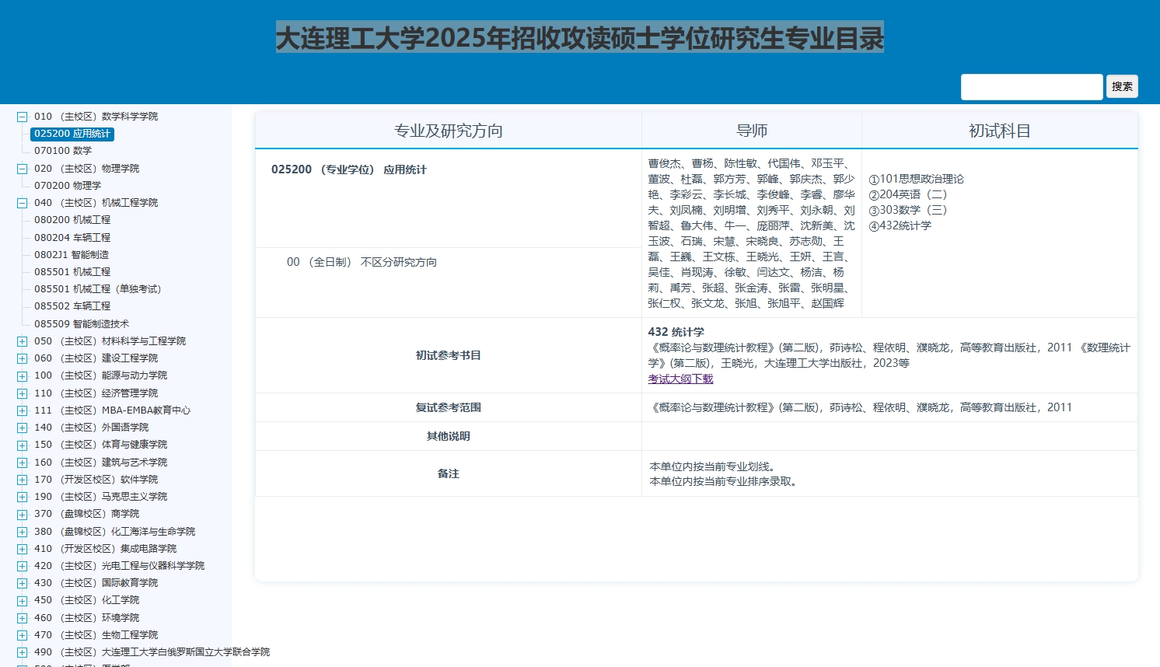Click the 本单位内按当前专业划线 note

[714, 466]
